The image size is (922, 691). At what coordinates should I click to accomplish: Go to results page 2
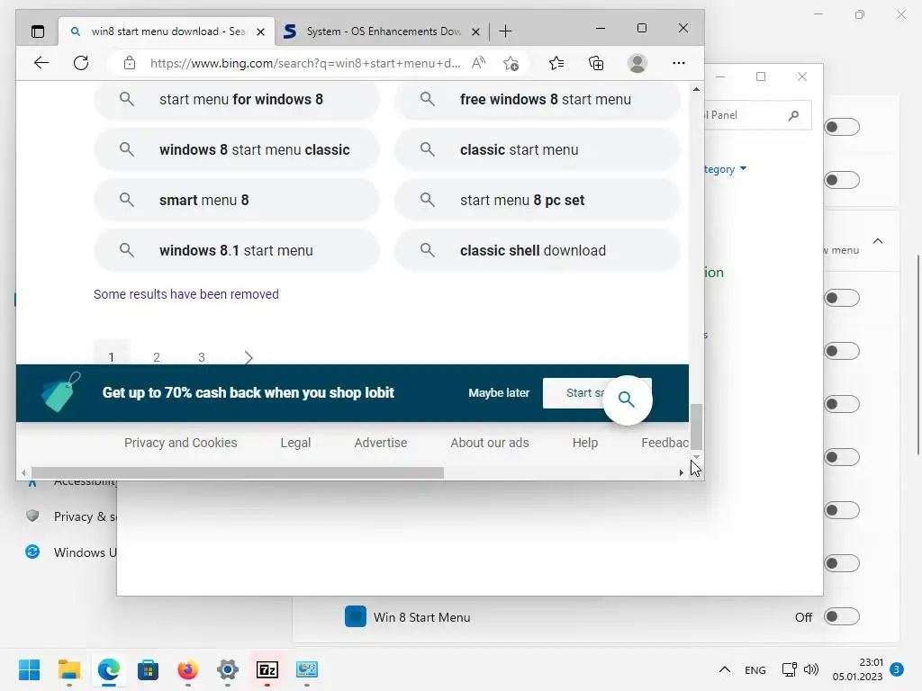point(157,356)
